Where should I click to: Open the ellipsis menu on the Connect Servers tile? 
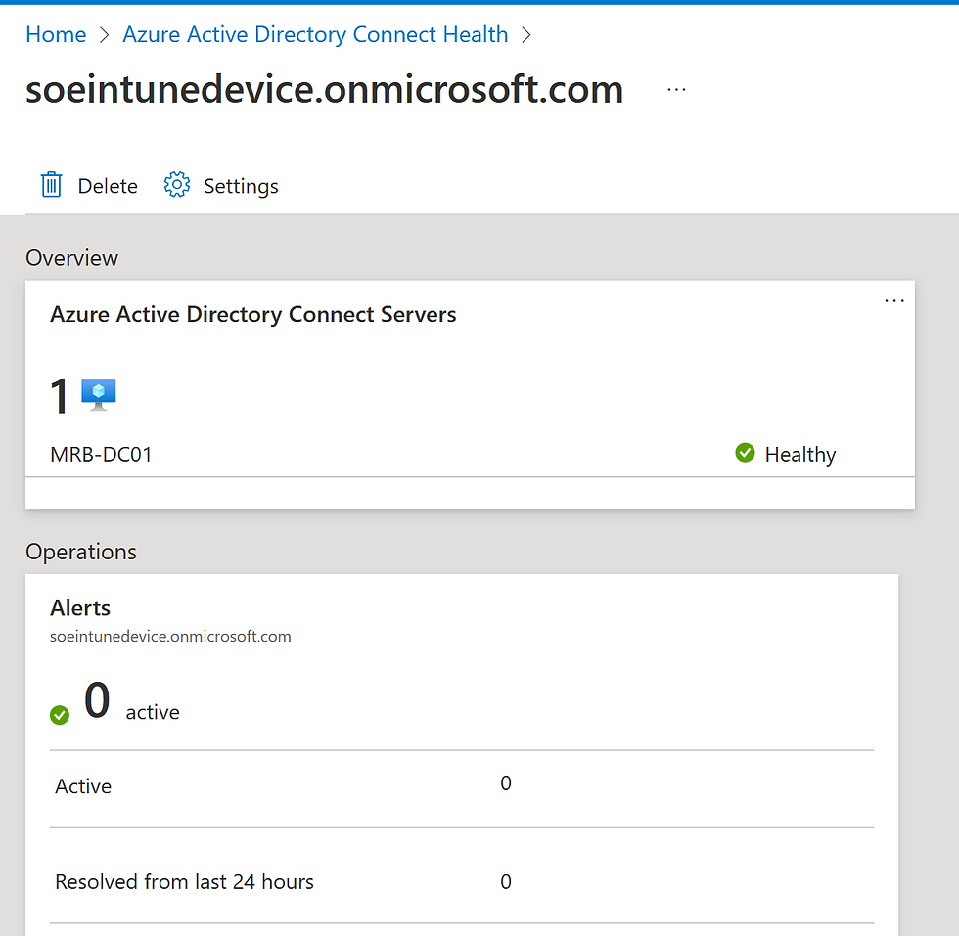[x=894, y=301]
